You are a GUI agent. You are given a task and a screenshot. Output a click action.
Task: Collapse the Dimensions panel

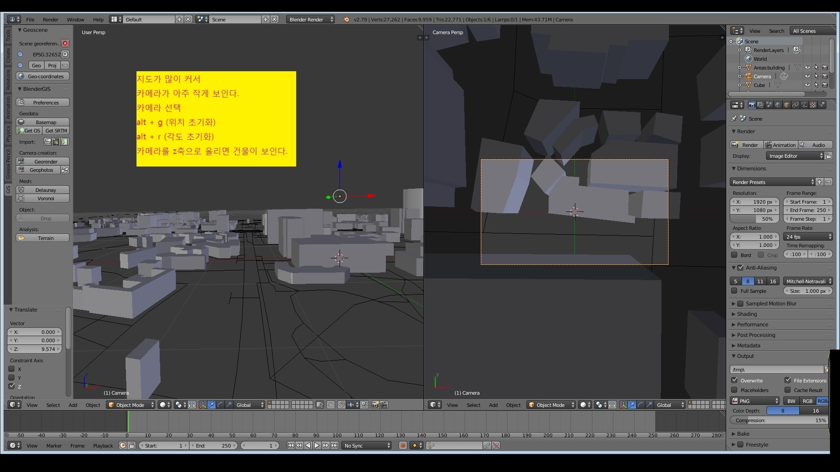[x=751, y=168]
